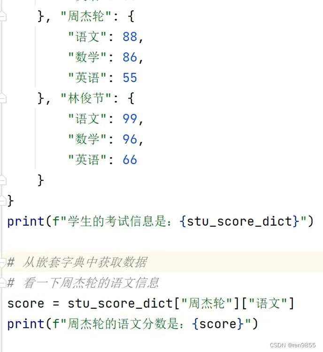The image size is (323, 352).
Task: Click the "数学" key on the 86 line
Action: tap(87, 57)
